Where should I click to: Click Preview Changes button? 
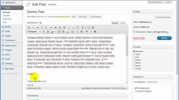[x=163, y=17]
